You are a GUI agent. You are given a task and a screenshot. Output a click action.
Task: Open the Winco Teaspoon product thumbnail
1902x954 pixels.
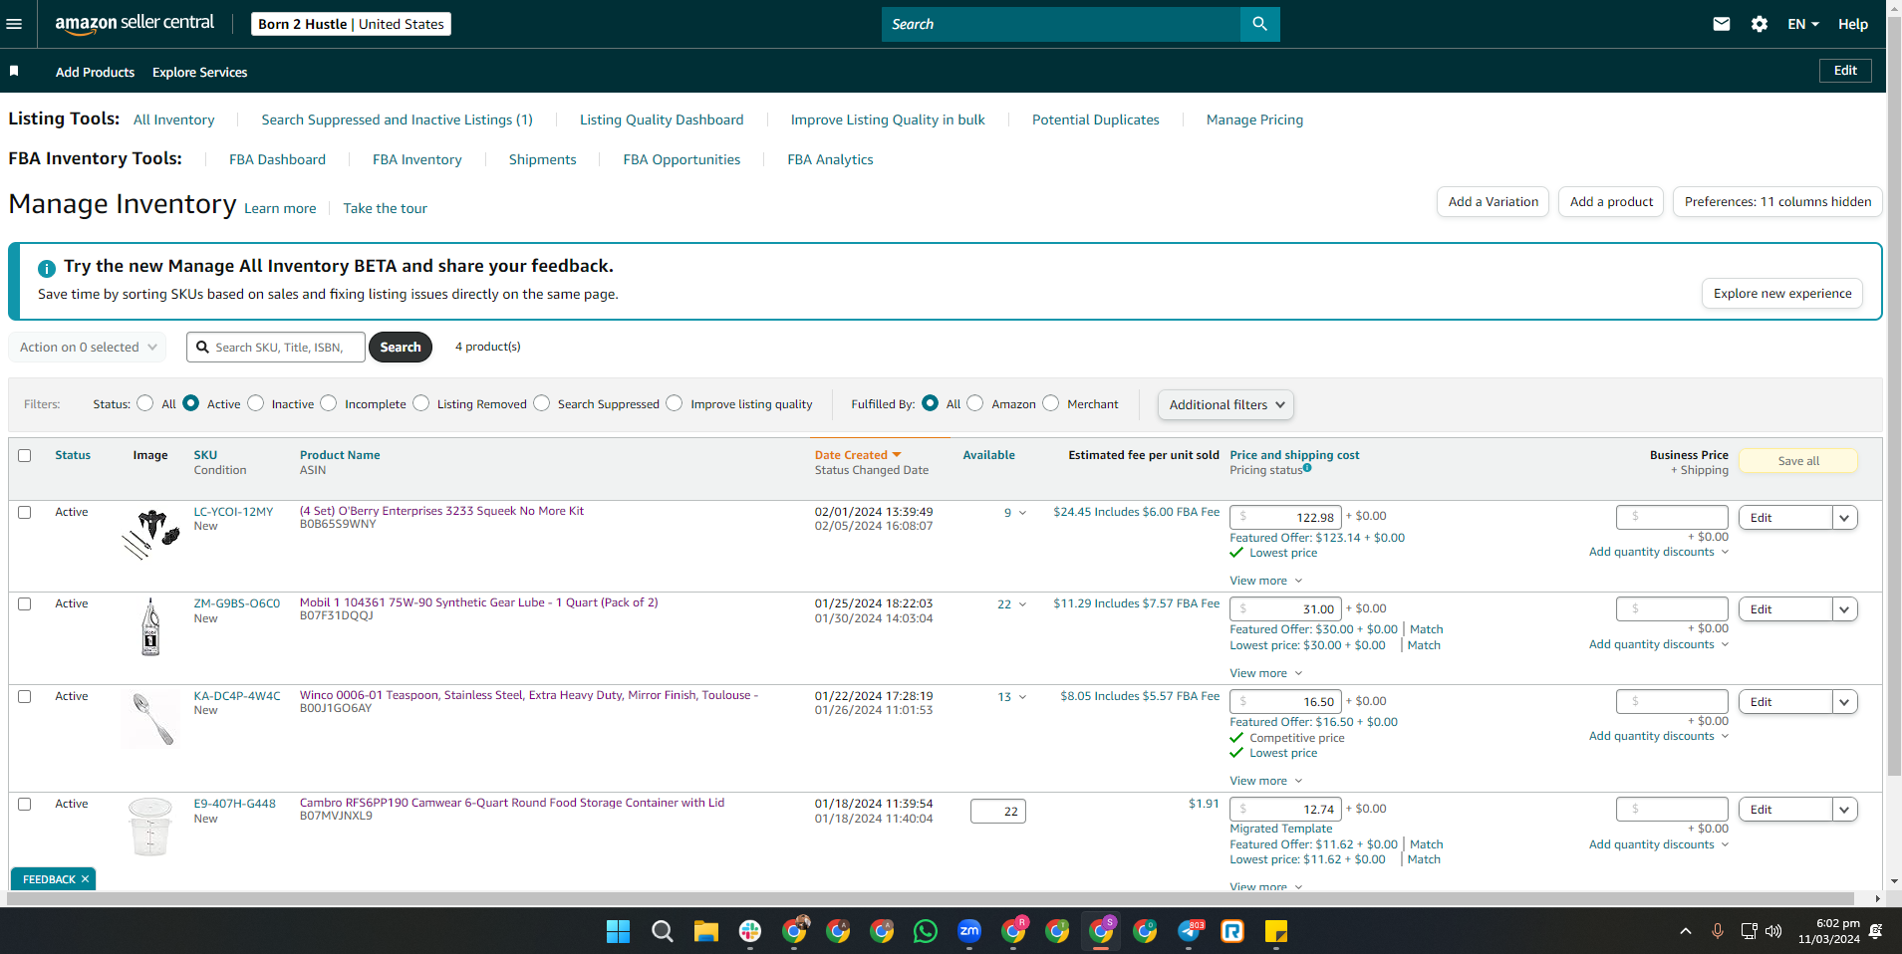coord(151,719)
